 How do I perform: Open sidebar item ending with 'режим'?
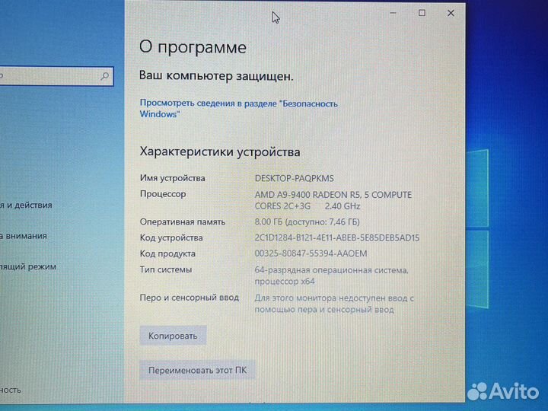pos(28,266)
